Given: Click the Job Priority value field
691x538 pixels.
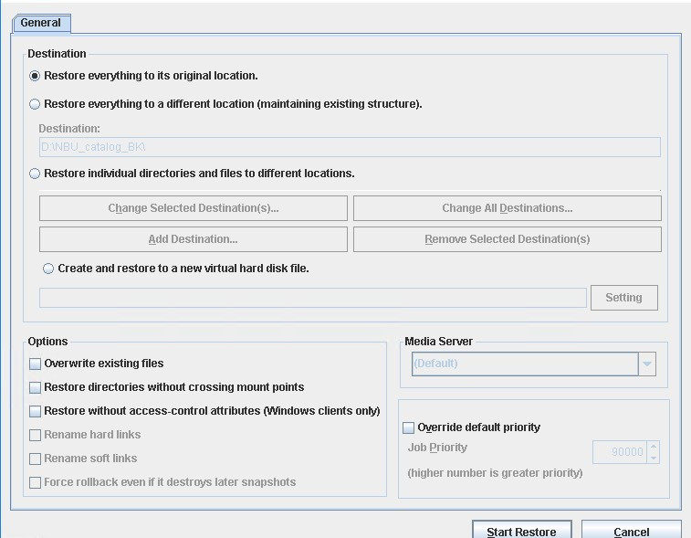Looking at the screenshot, I should 620,452.
